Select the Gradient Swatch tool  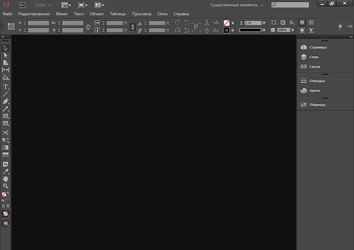pos(5,147)
